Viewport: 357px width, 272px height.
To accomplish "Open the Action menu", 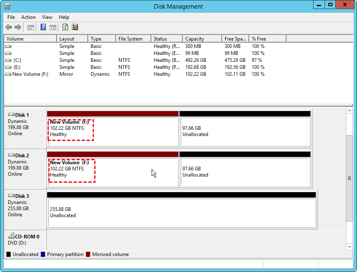I will pyautogui.click(x=28, y=17).
